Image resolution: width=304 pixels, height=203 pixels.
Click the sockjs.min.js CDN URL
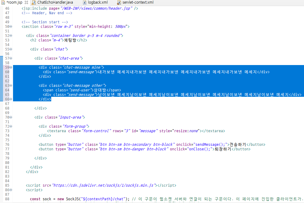(105, 185)
